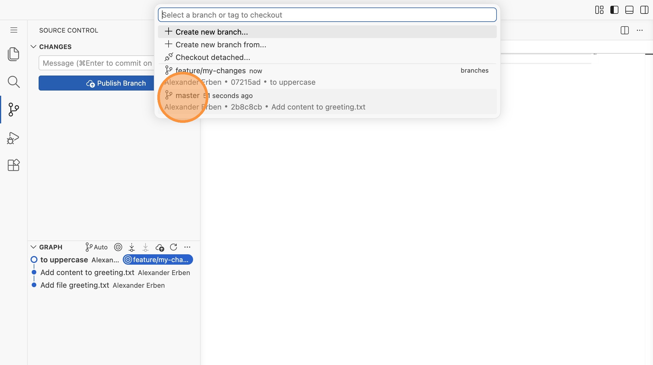Click the go to current history item icon
The height and width of the screenshot is (365, 653).
[118, 247]
